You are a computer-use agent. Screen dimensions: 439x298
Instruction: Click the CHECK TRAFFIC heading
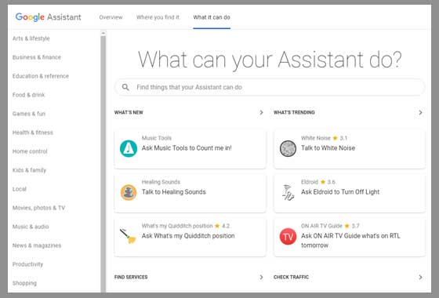[291, 277]
